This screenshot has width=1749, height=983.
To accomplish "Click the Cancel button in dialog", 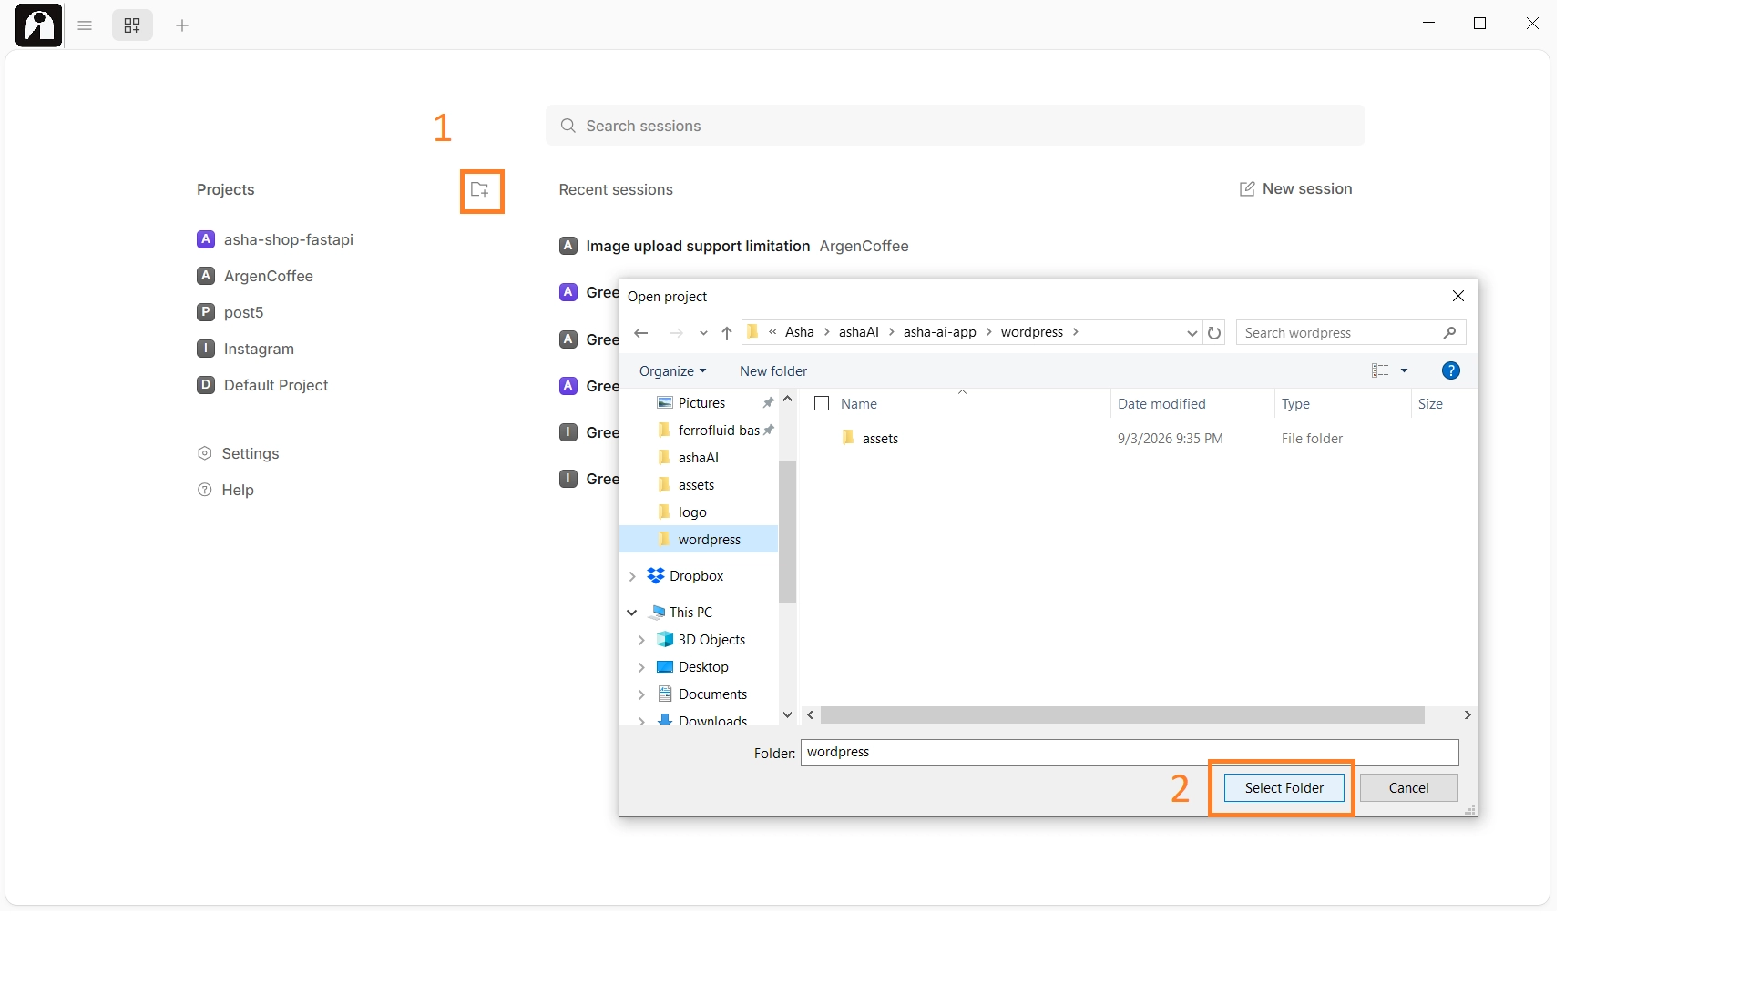I will click(x=1408, y=788).
